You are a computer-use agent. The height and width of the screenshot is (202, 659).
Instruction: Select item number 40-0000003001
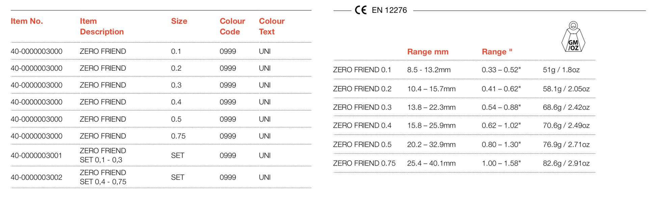pyautogui.click(x=36, y=156)
